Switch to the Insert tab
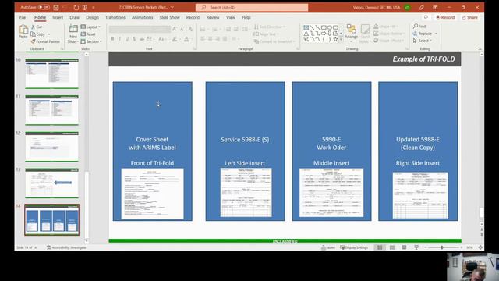499x281 pixels. (58, 17)
